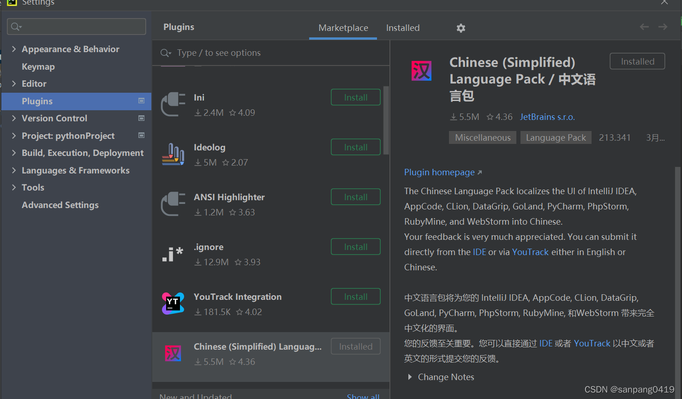Image resolution: width=682 pixels, height=399 pixels.
Task: Switch to the Installed tab
Action: pyautogui.click(x=403, y=28)
